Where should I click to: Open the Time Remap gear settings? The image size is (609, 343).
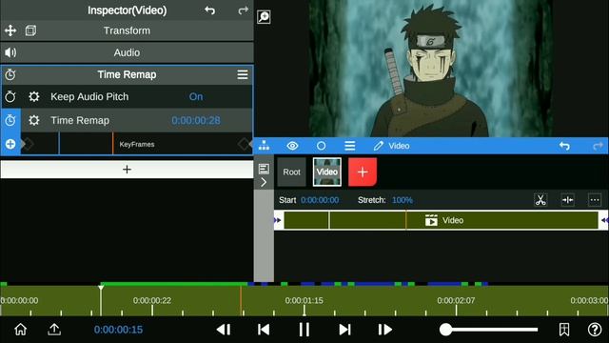pyautogui.click(x=34, y=121)
